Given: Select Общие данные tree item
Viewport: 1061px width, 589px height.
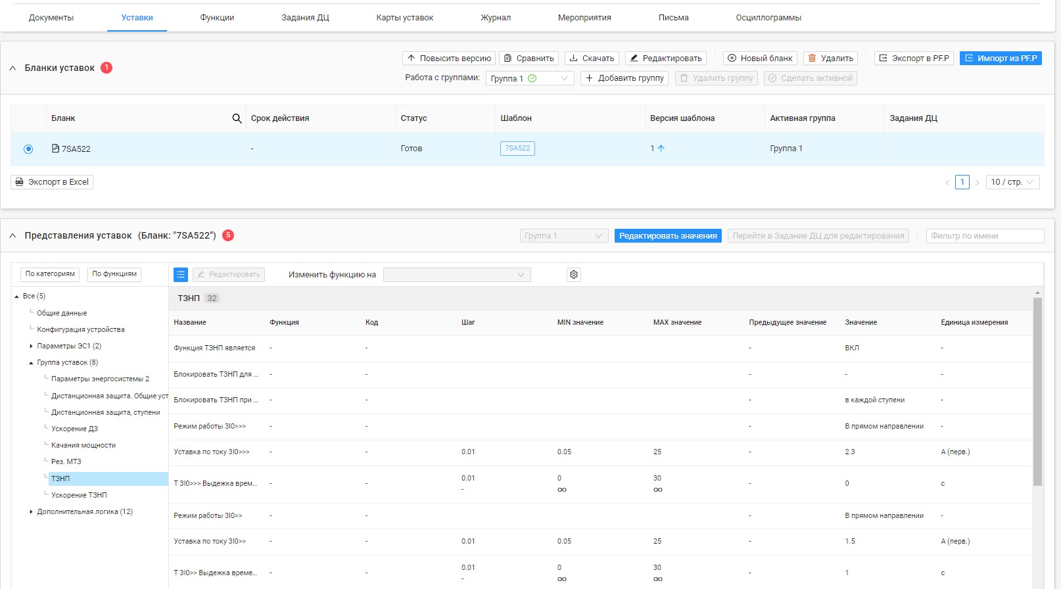Looking at the screenshot, I should point(62,314).
